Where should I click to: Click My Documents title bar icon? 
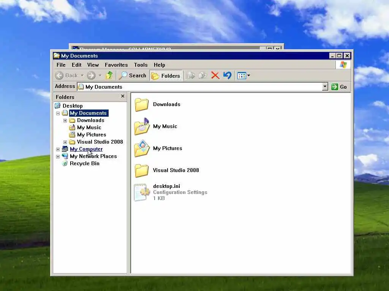57,55
